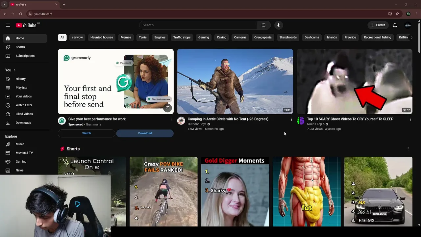This screenshot has height=237, width=421.
Task: Go back in browser history
Action: pyautogui.click(x=5, y=14)
